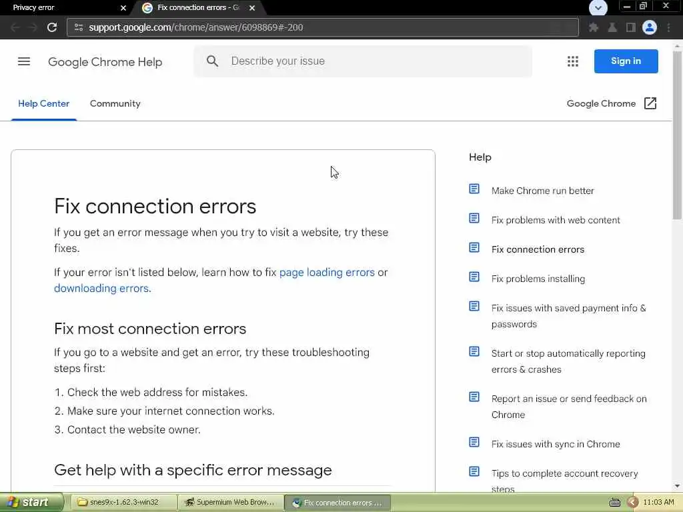Image resolution: width=683 pixels, height=512 pixels.
Task: Open the Community tab
Action: pos(115,103)
